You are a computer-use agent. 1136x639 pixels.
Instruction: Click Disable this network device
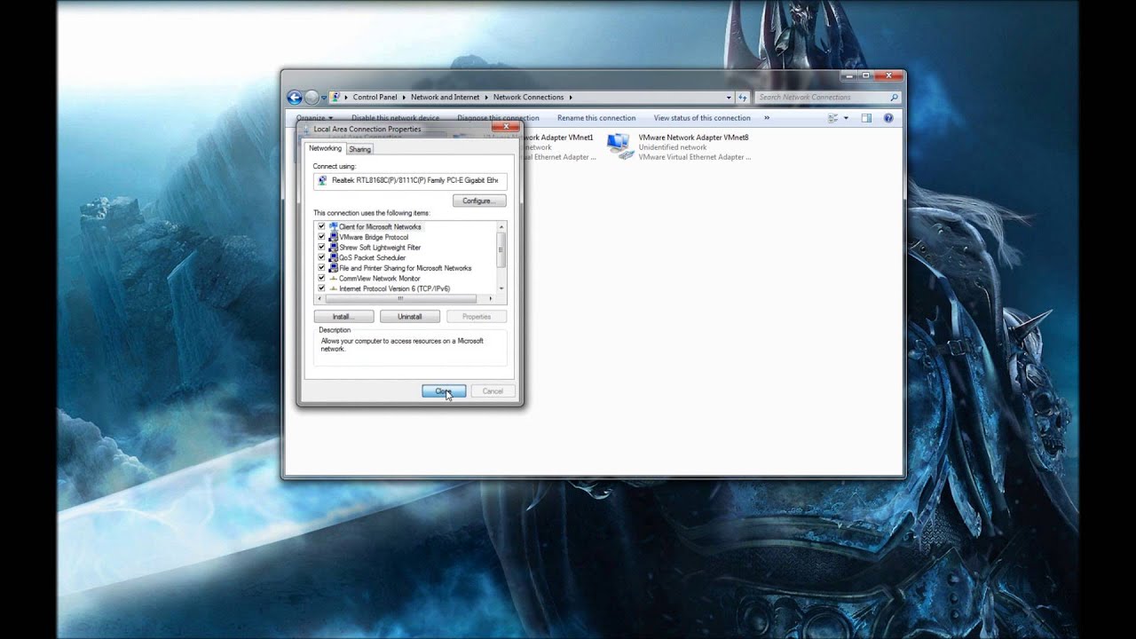click(395, 118)
